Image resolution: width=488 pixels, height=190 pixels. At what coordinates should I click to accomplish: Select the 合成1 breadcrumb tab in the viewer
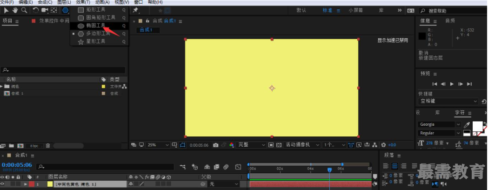(x=148, y=30)
